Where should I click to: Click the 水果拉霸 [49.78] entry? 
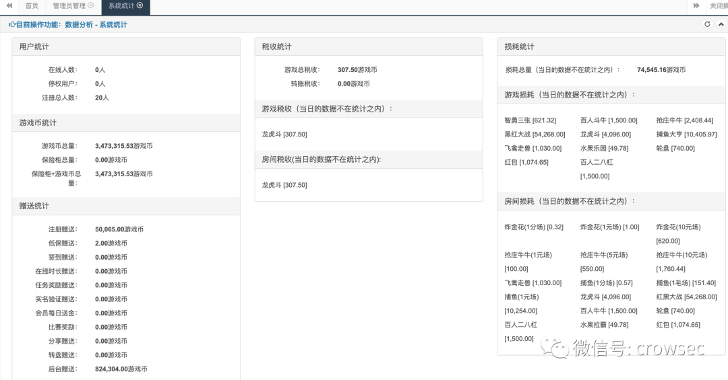pyautogui.click(x=604, y=325)
